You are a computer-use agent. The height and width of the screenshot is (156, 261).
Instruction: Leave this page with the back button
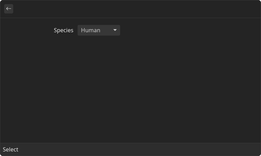9,9
